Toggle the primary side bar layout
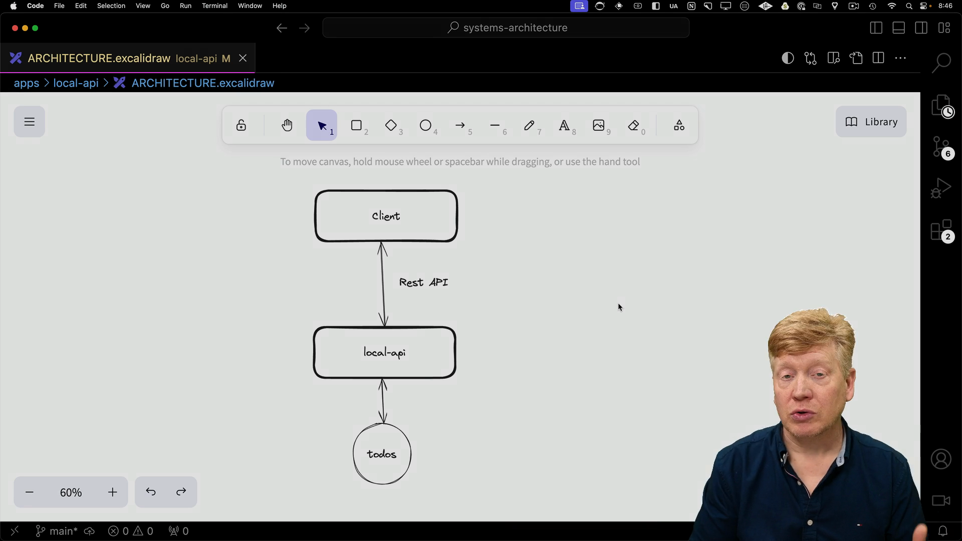Viewport: 962px width, 541px height. (876, 28)
